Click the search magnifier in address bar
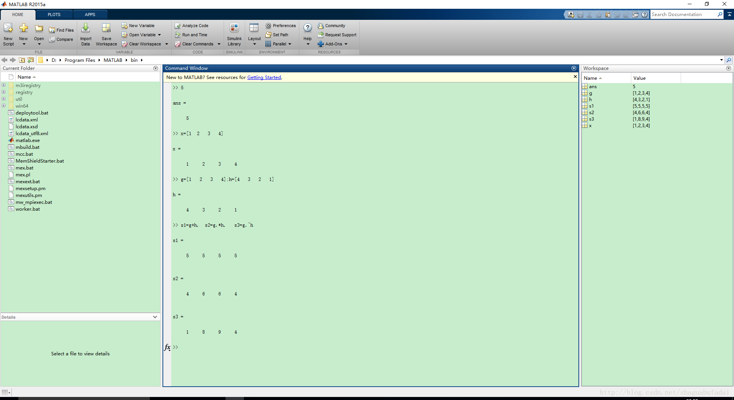The width and height of the screenshot is (734, 400). pos(729,60)
